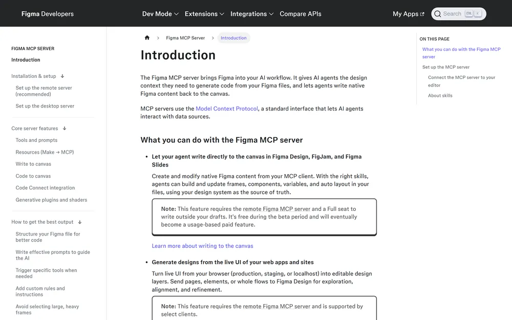Go to My Apps
512x320 pixels.
[x=409, y=14]
